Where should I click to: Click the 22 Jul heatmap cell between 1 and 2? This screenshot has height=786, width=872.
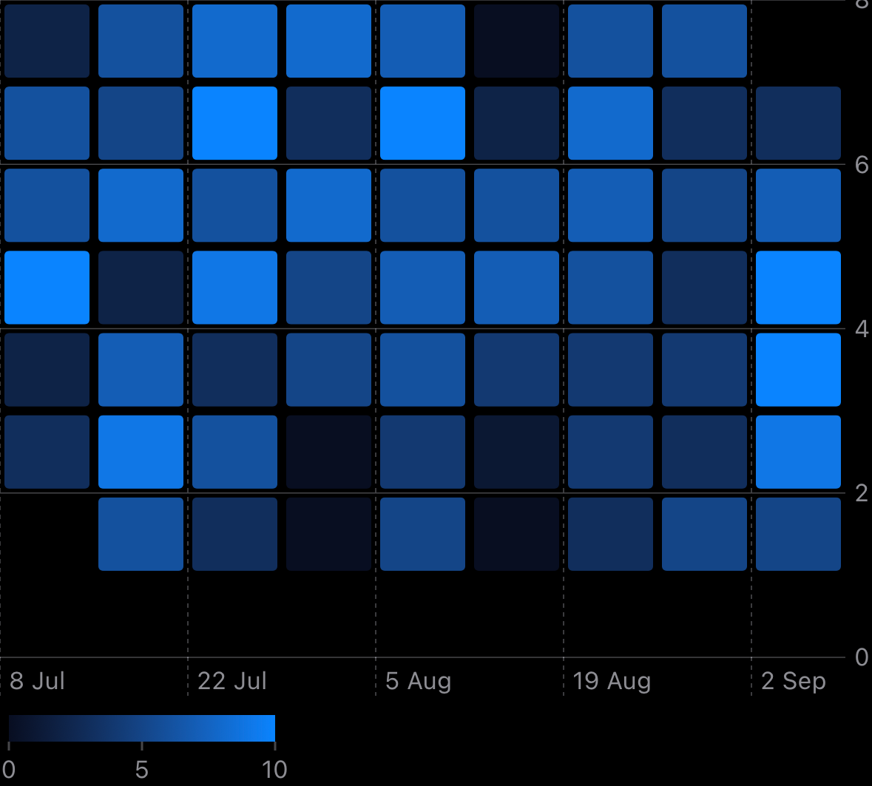click(x=234, y=534)
